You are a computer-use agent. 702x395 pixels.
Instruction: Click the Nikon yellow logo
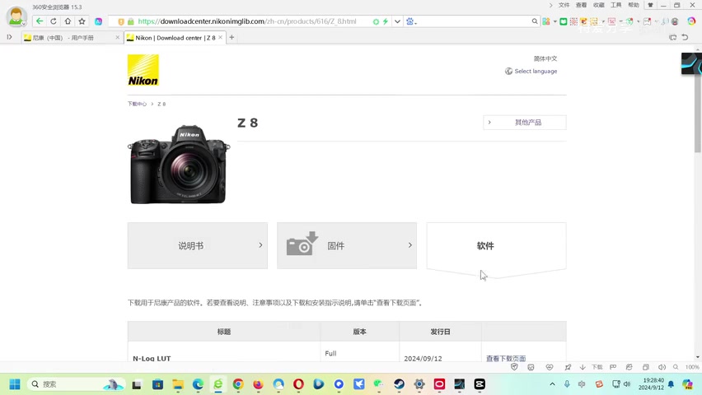click(143, 70)
